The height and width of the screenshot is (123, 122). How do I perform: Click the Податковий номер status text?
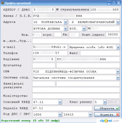tap(30, 121)
